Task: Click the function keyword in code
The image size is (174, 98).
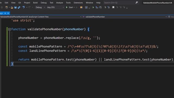Action: tap(18, 29)
